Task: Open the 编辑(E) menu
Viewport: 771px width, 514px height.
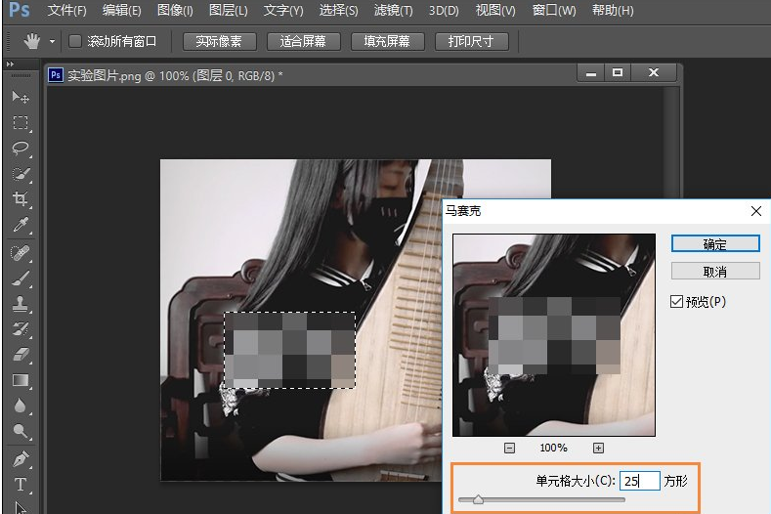Action: point(121,11)
